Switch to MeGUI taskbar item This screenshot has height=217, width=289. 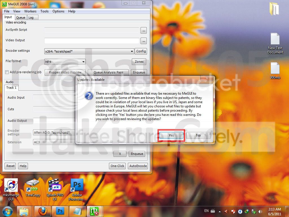[x=94, y=211]
